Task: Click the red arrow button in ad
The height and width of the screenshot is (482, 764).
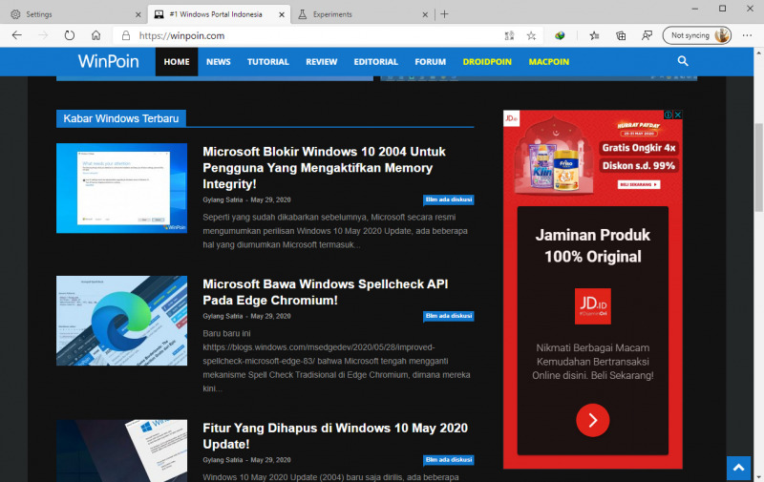Action: (x=592, y=420)
